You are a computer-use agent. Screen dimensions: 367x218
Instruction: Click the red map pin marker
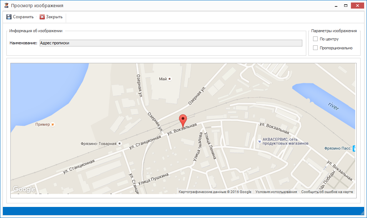(x=183, y=121)
